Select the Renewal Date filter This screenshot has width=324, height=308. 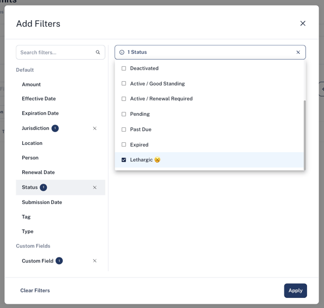point(38,172)
